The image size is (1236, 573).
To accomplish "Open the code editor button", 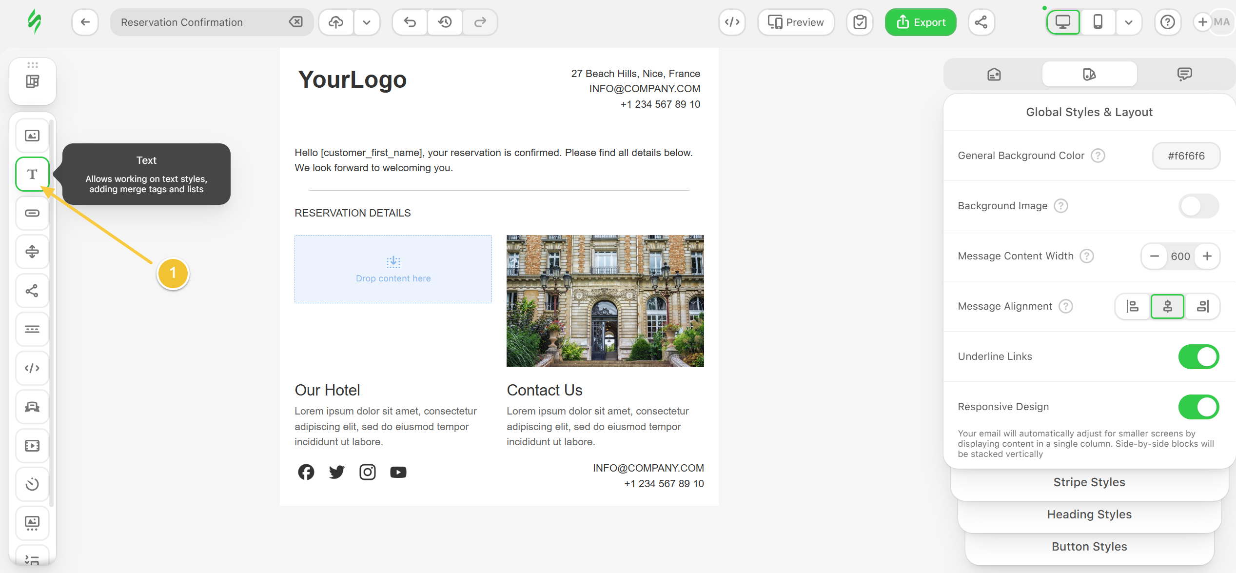I will [x=732, y=22].
